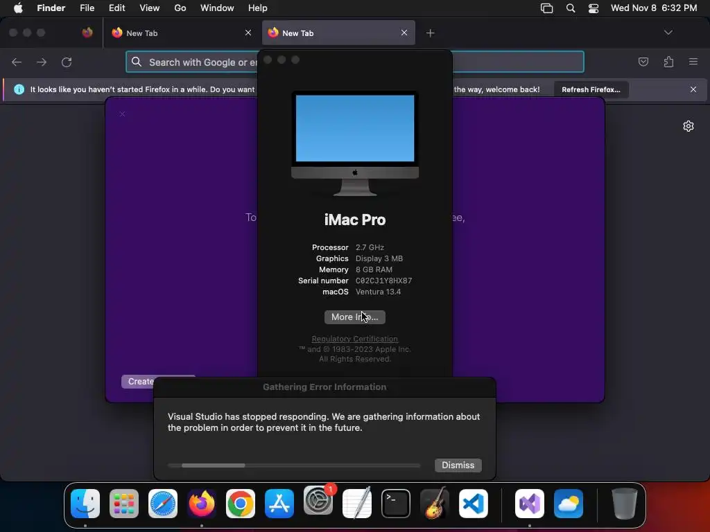
Task: Click the Firefox View pinned icon
Action: click(x=87, y=33)
